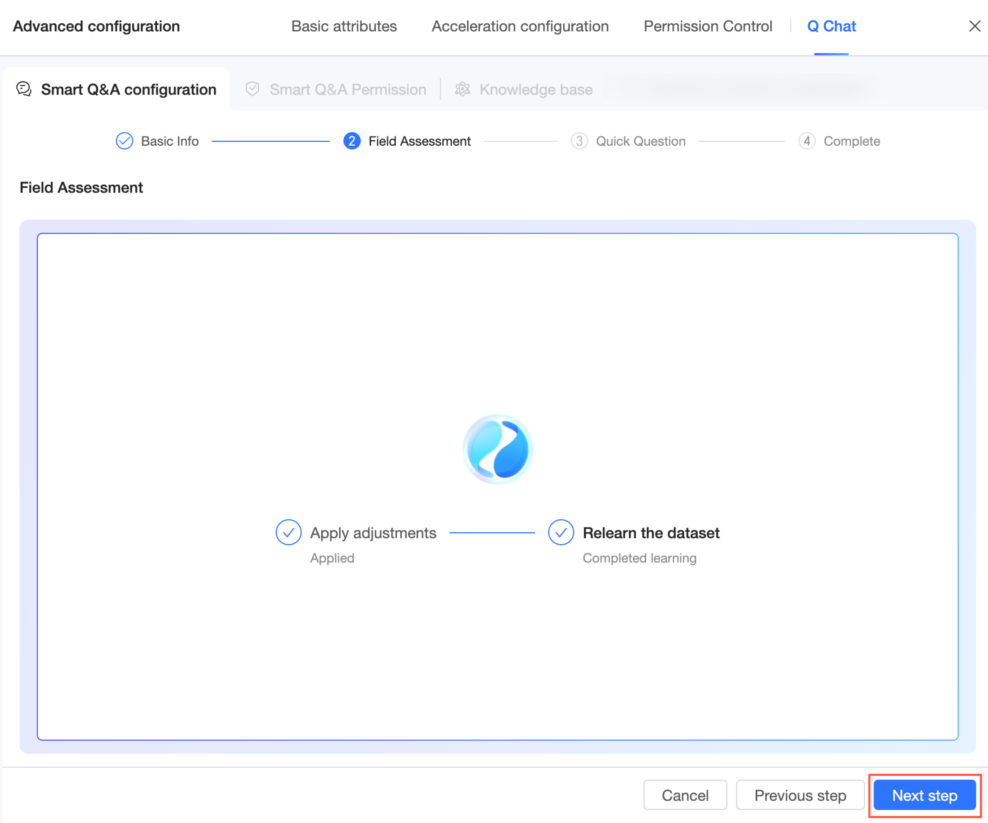Click the Relearn the dataset checkmark icon

[561, 532]
